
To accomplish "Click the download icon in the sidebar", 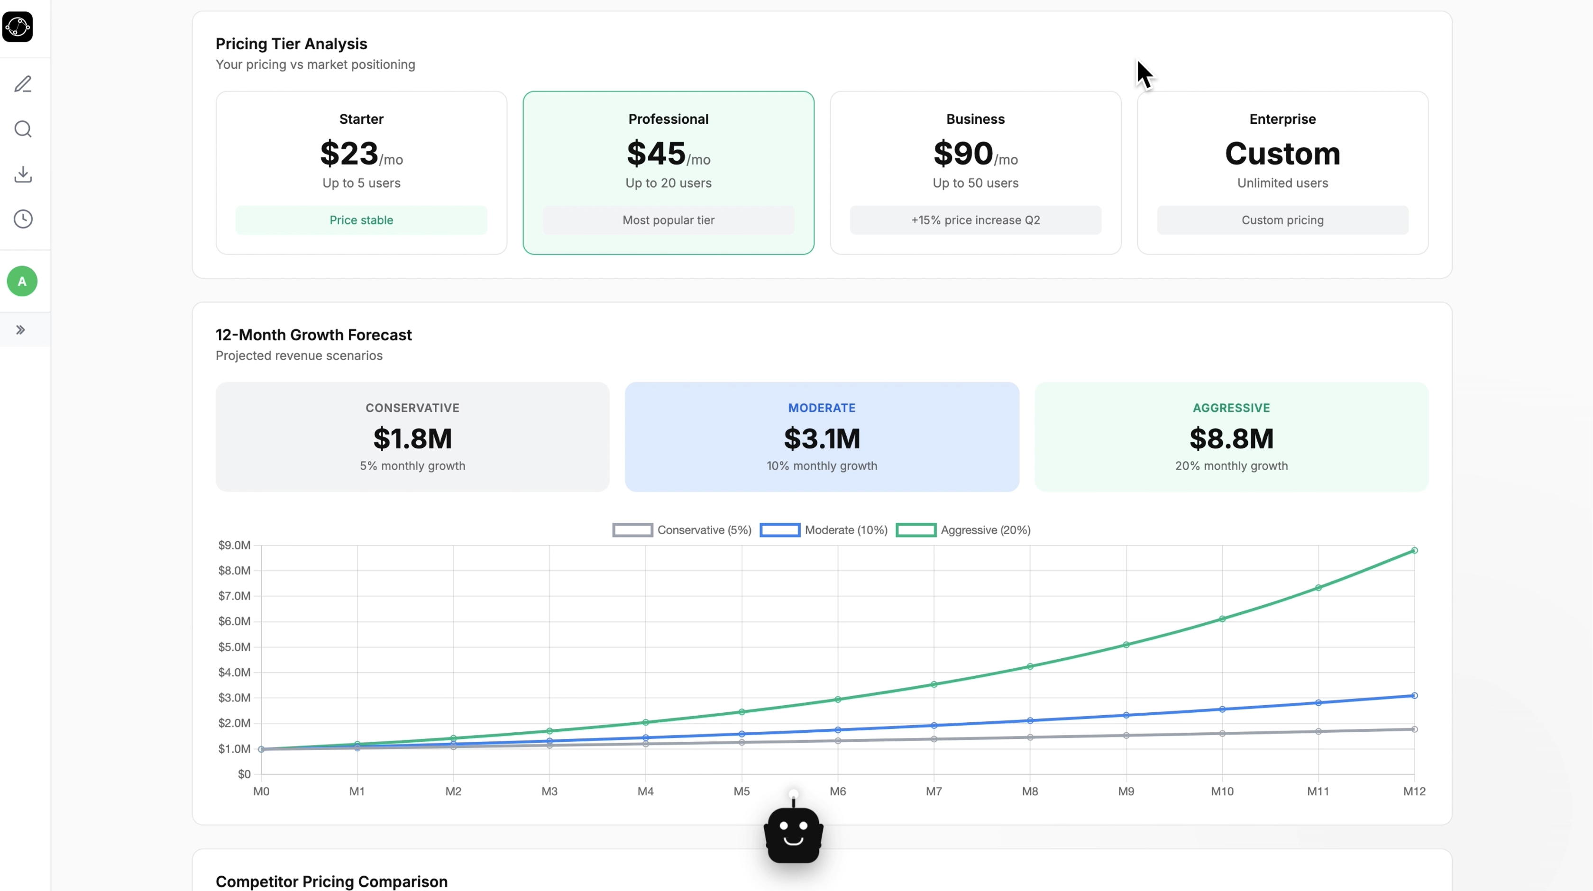I will (23, 174).
